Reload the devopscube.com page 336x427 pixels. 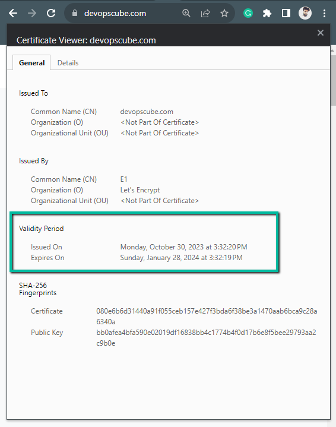pos(51,13)
